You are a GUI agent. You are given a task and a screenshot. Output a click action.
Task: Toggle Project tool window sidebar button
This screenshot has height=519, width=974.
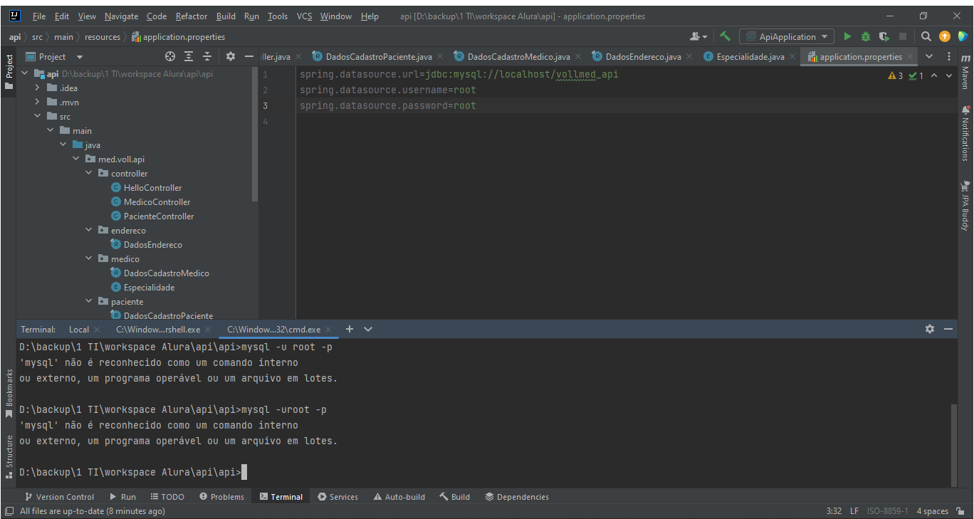click(9, 71)
